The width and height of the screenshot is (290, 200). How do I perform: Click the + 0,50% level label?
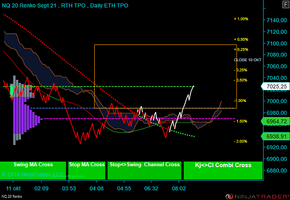coord(241,39)
